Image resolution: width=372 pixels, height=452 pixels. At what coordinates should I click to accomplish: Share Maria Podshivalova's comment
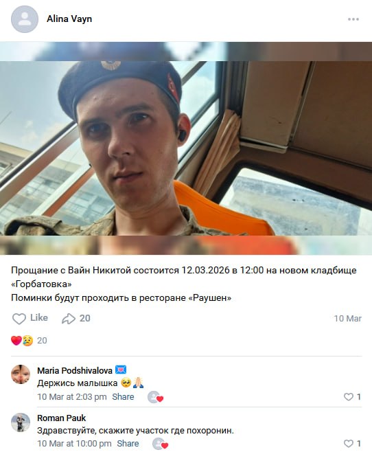[x=123, y=397]
